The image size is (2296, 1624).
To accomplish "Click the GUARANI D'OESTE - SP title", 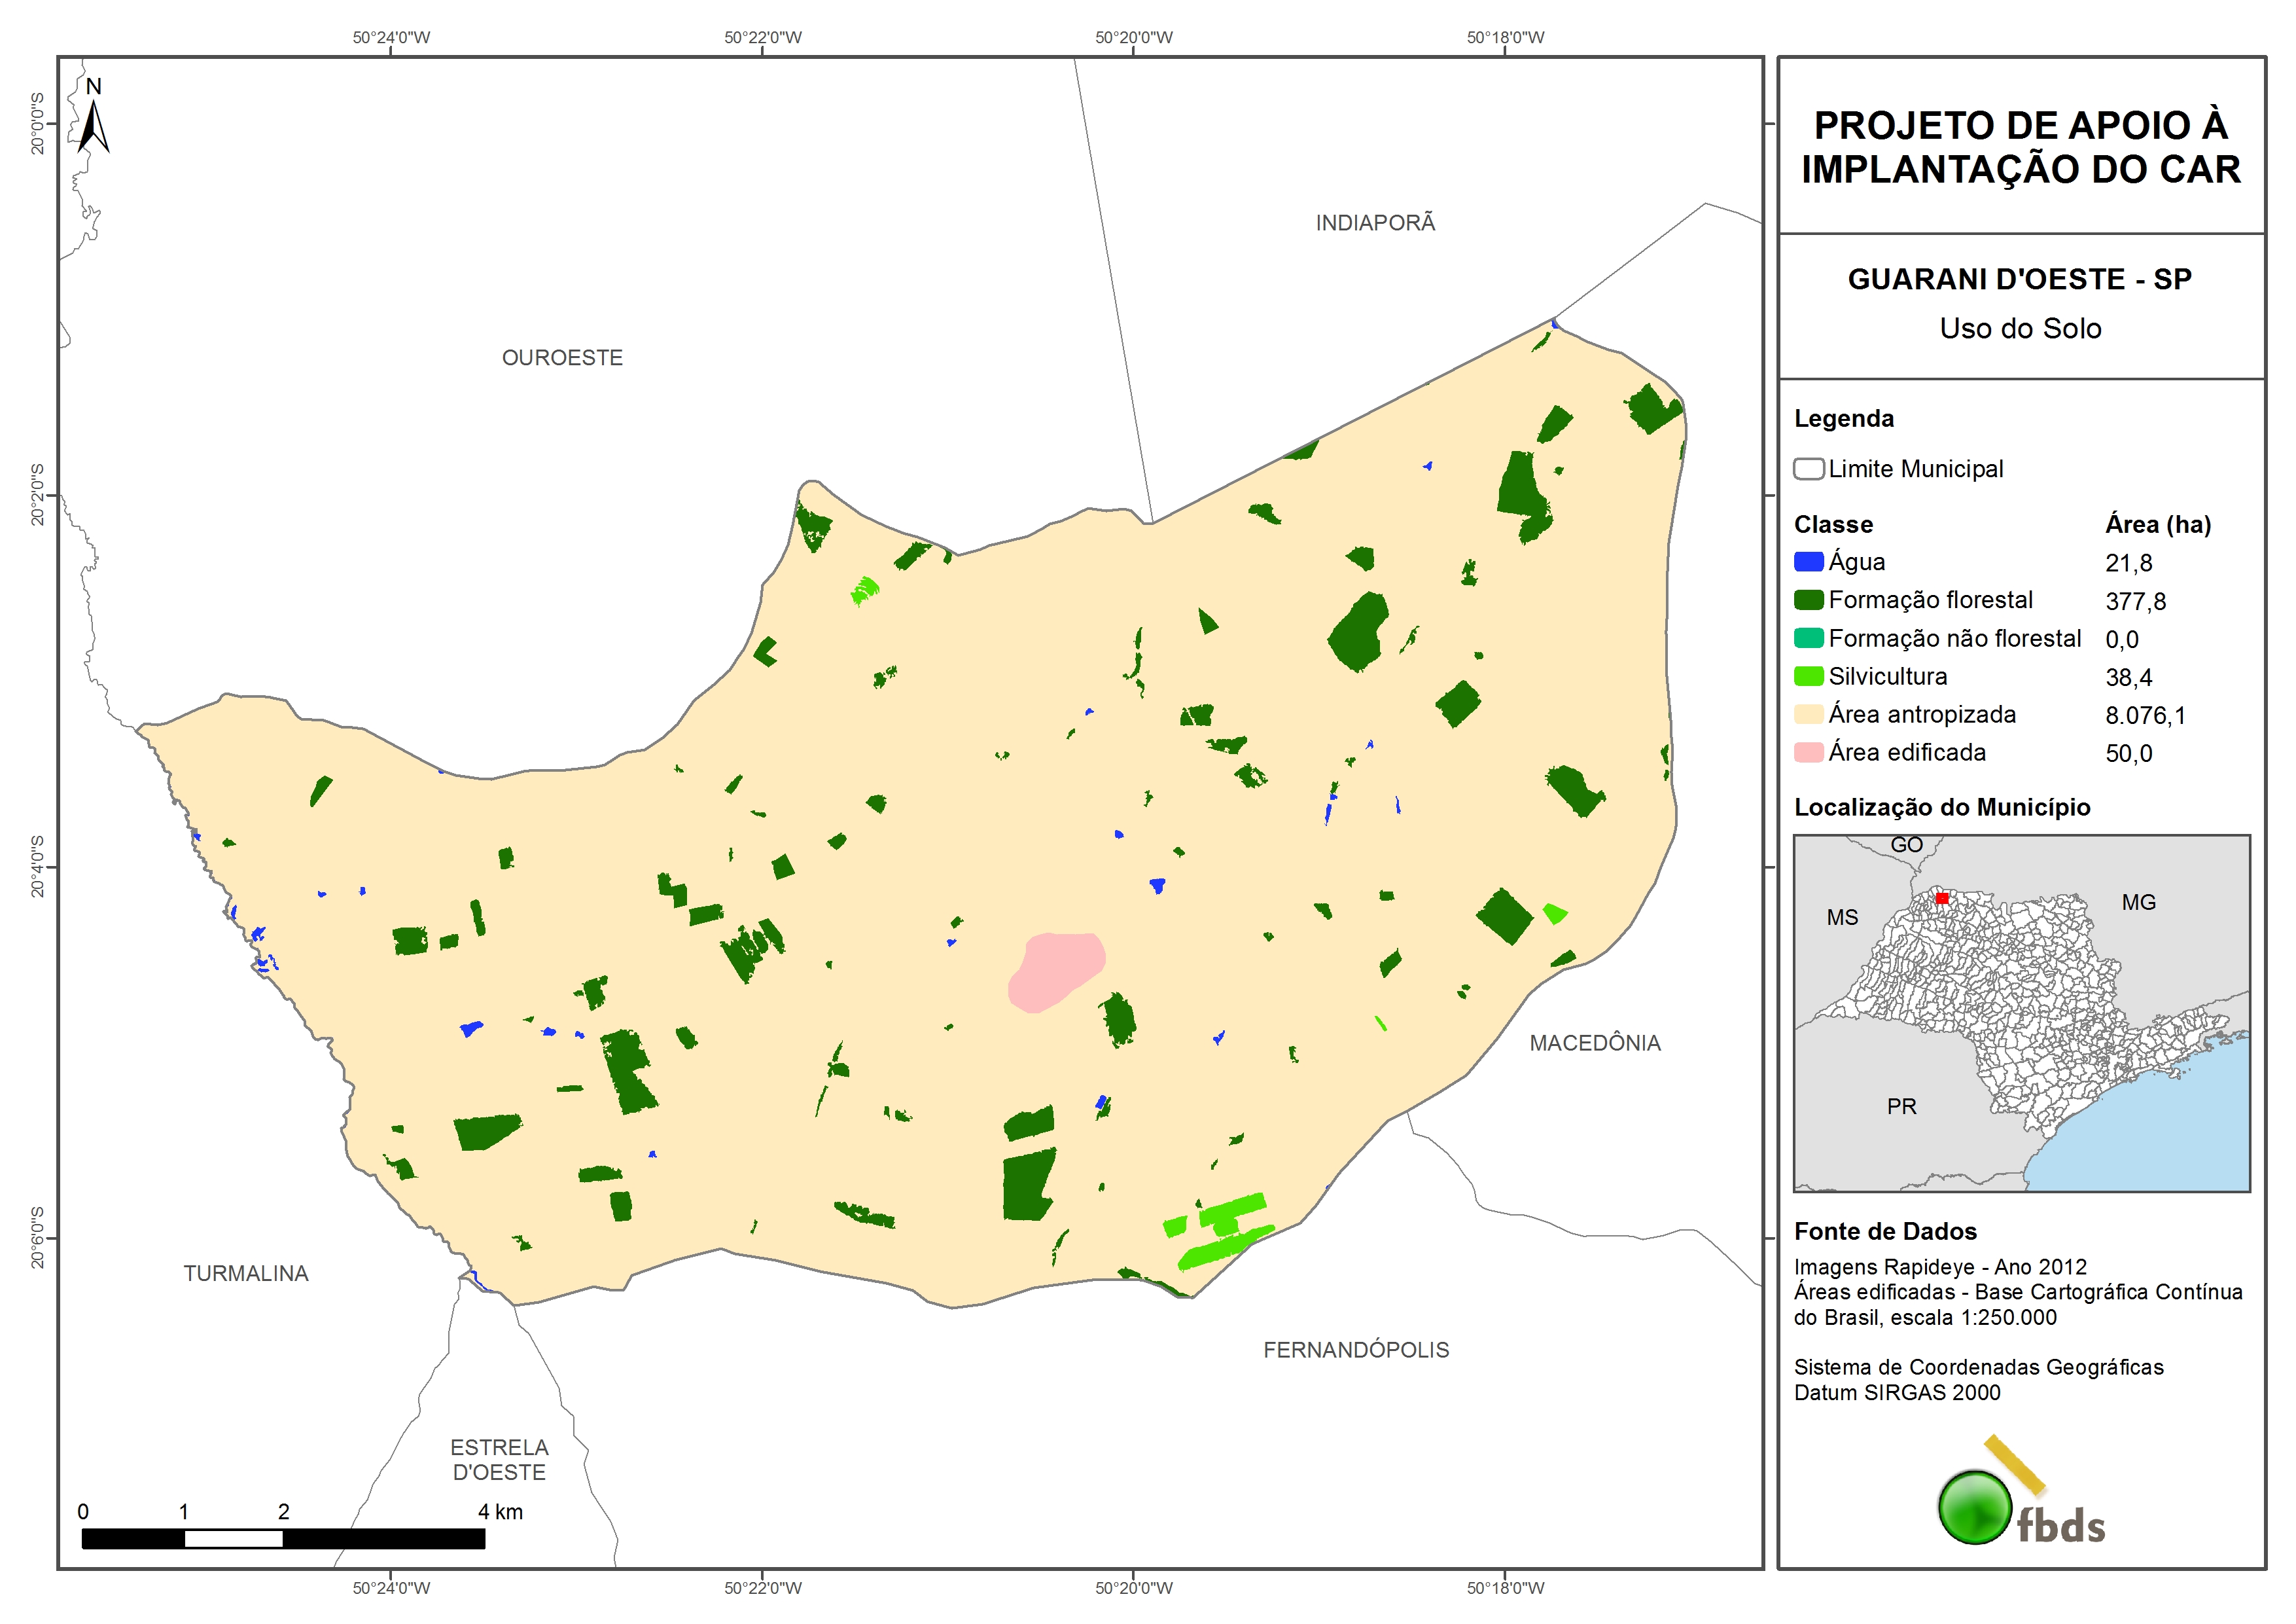I will [2019, 279].
